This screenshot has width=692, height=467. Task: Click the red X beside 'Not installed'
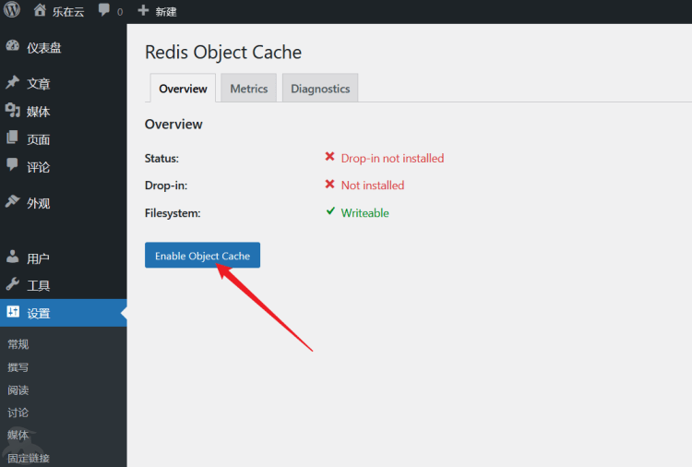coord(329,184)
